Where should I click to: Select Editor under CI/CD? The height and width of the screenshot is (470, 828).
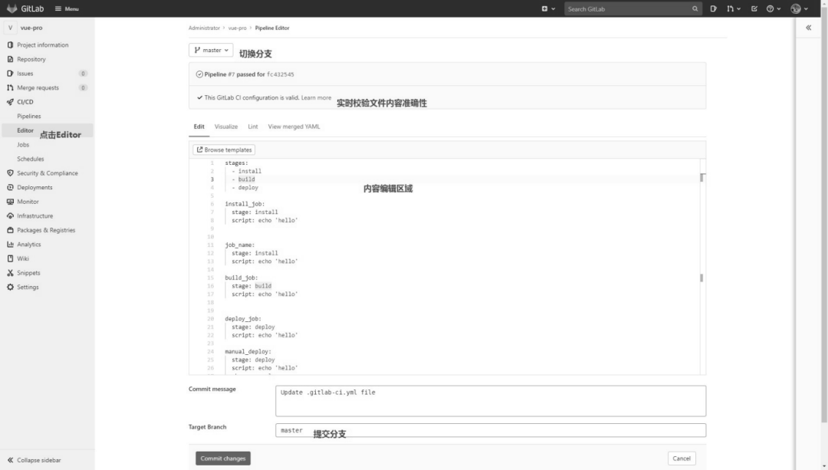(x=25, y=130)
